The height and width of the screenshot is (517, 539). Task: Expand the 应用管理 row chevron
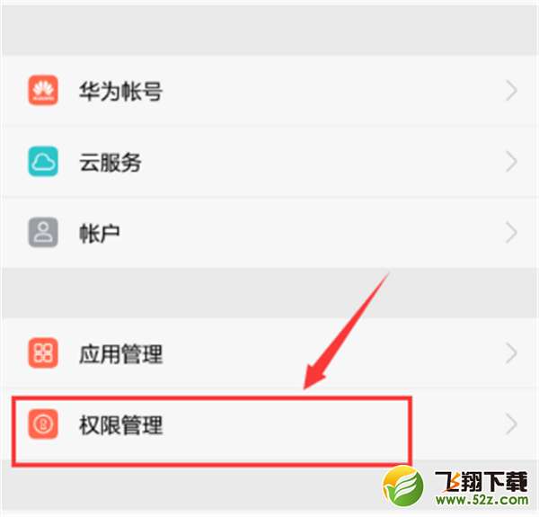(x=511, y=353)
